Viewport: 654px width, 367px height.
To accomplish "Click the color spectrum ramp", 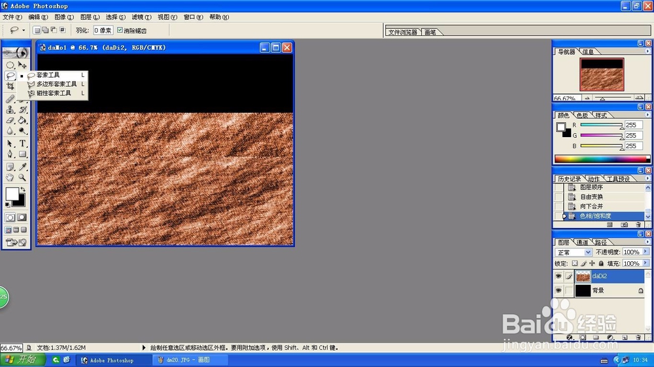I will pos(602,159).
